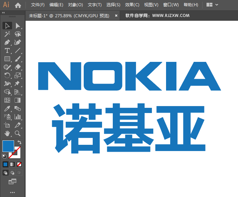Select the Puppet Warp pin tool
The width and height of the screenshot is (238, 197).
[18, 84]
